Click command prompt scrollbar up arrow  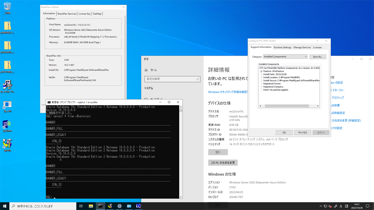pyautogui.click(x=181, y=107)
